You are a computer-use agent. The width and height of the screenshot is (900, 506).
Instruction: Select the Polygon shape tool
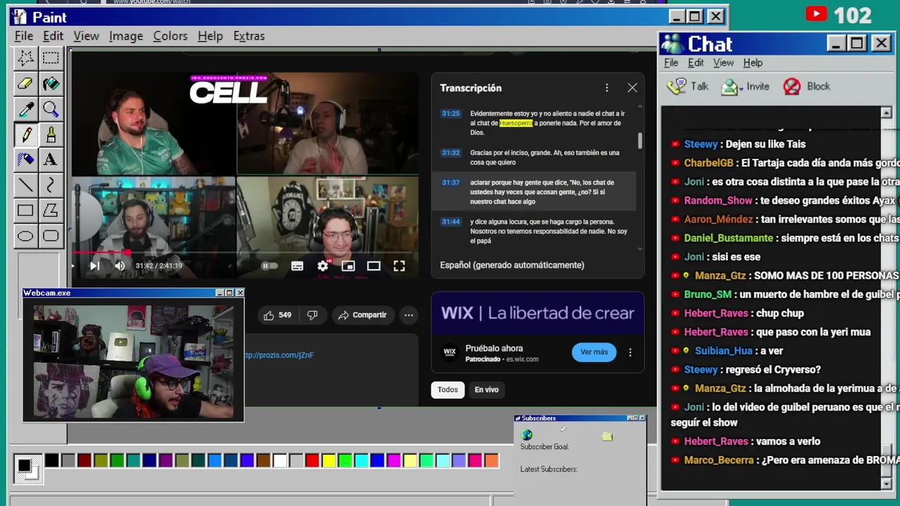click(x=51, y=210)
